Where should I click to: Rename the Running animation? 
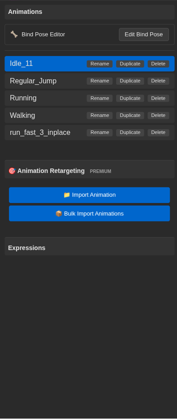100,98
